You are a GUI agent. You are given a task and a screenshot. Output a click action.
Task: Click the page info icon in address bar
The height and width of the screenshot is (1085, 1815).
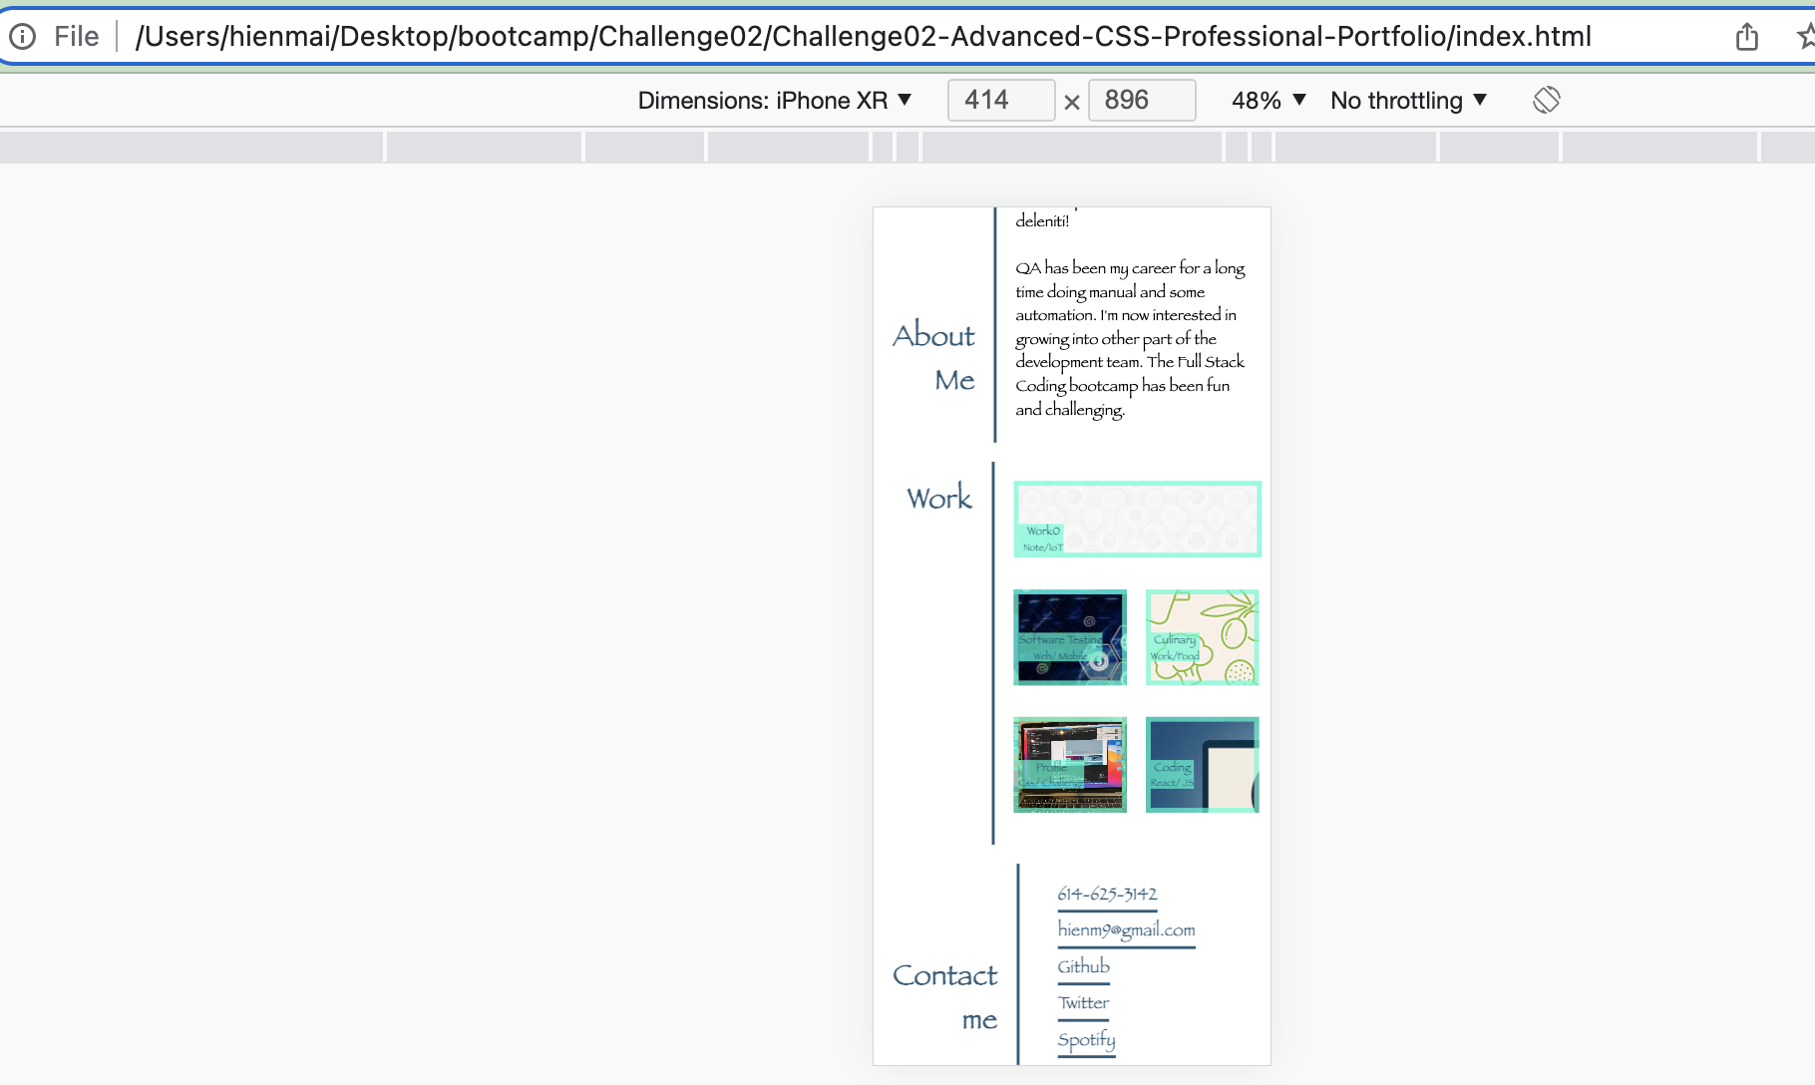pos(22,36)
